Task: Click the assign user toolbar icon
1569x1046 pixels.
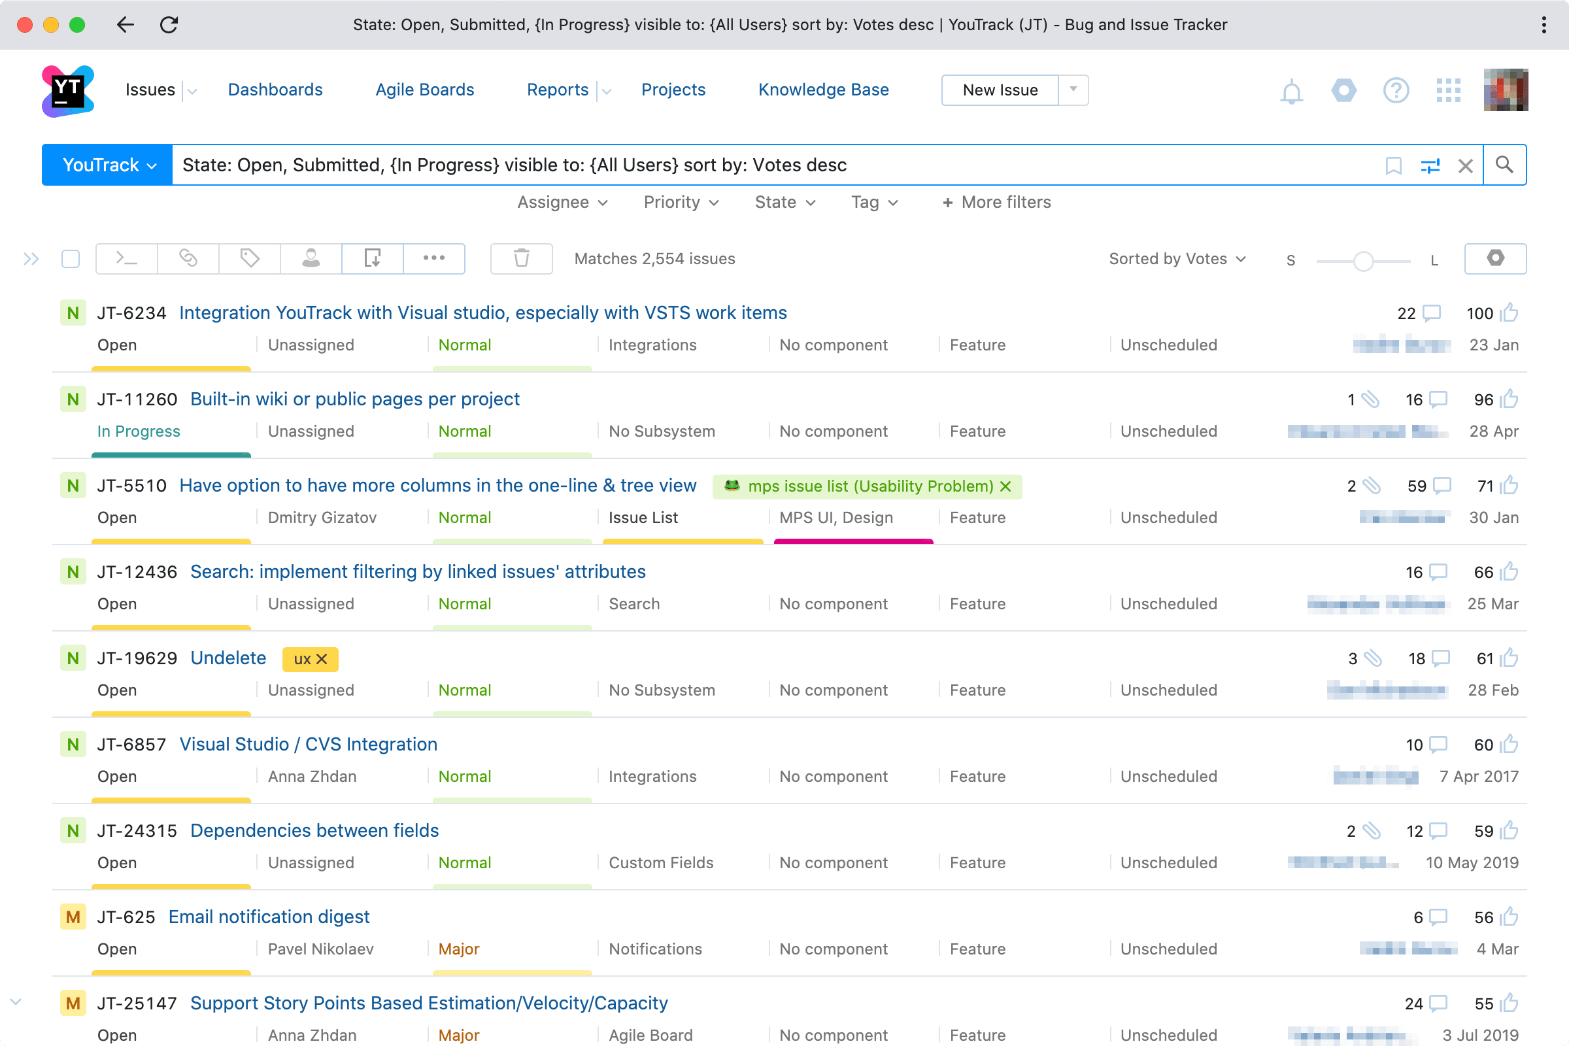Action: click(x=311, y=258)
